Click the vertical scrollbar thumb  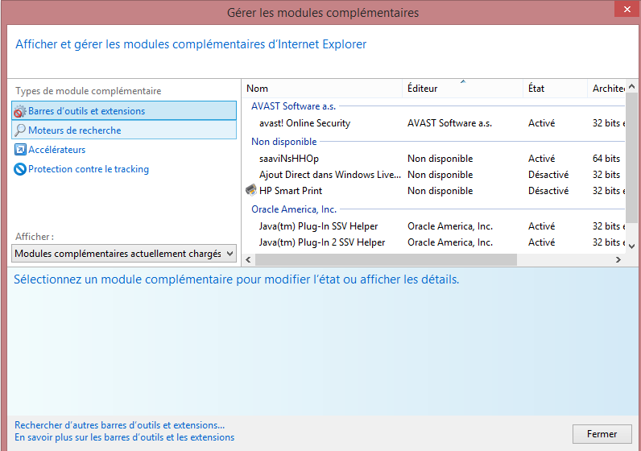pos(631,158)
